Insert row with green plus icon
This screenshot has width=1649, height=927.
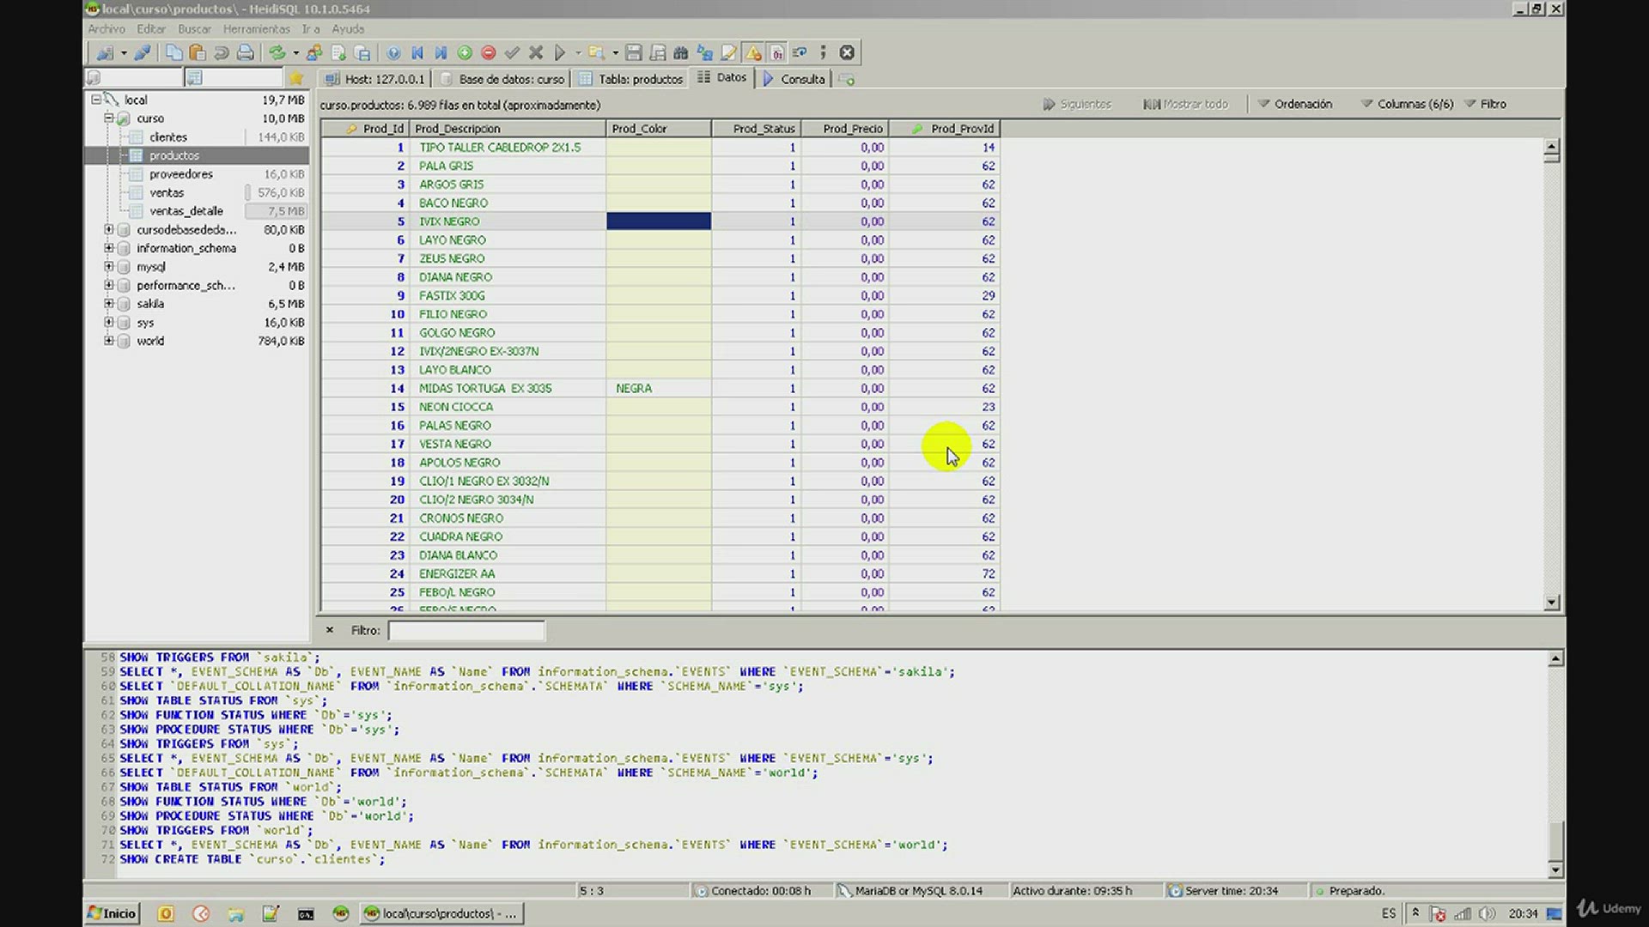(465, 53)
